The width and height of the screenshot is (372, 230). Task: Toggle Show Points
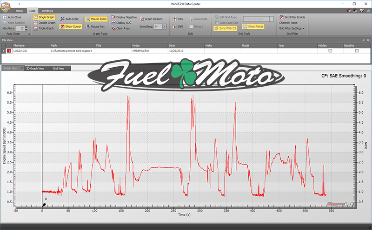(253, 26)
